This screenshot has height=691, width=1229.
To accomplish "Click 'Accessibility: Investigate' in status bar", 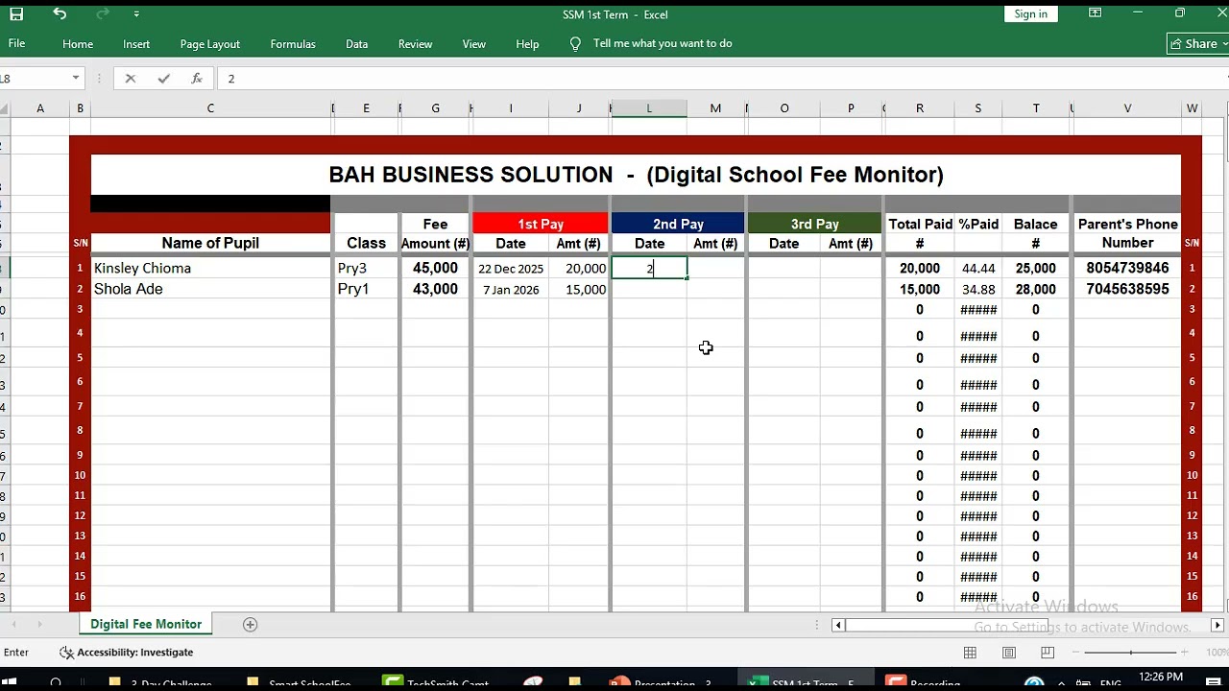I will 126,653.
